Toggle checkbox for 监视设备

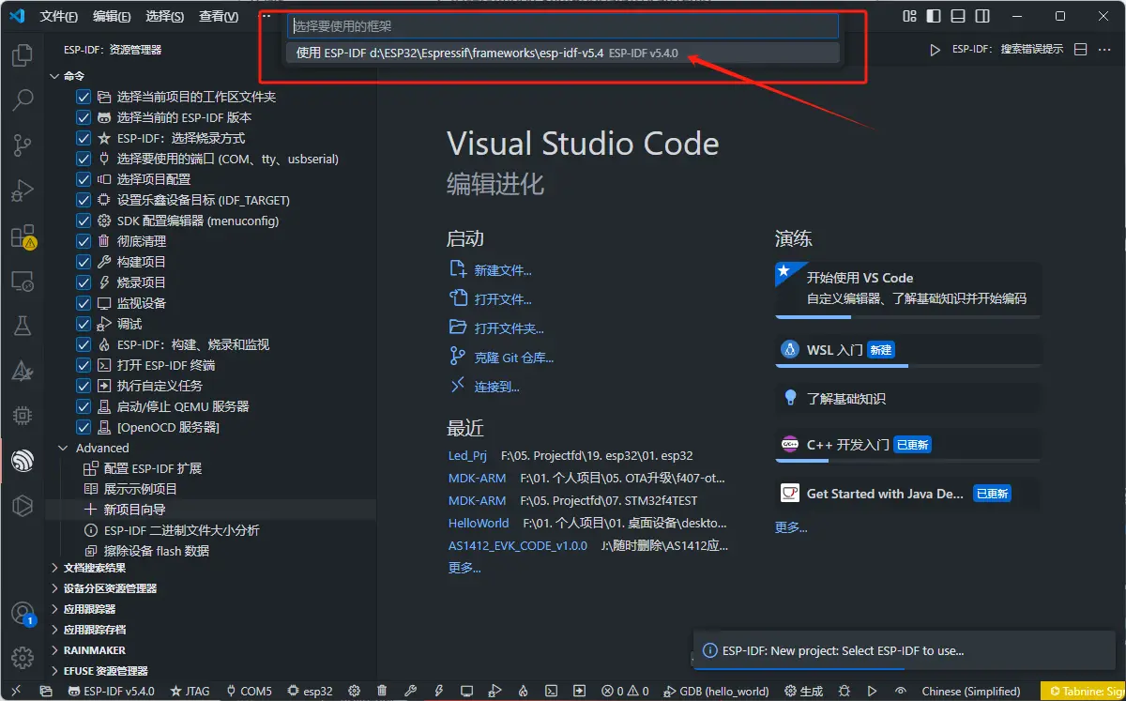(84, 303)
